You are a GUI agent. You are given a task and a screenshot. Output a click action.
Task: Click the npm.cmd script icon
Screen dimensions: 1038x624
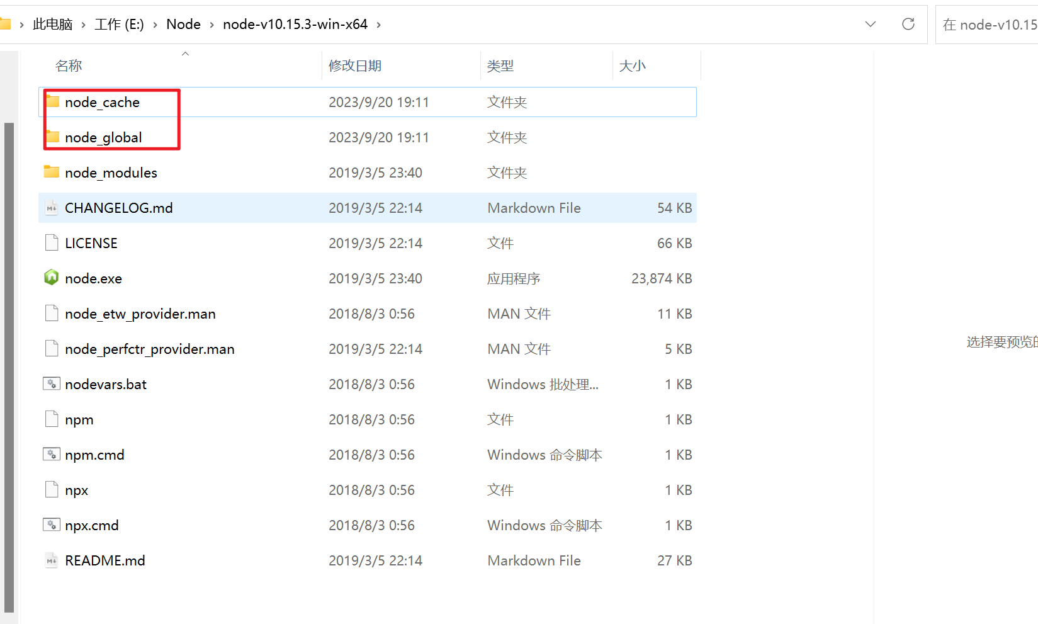52,454
